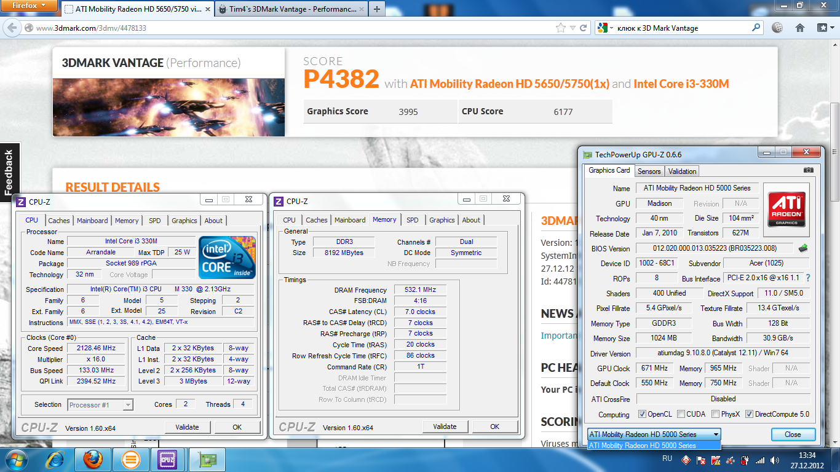Click the bus interface question mark

[x=808, y=278]
